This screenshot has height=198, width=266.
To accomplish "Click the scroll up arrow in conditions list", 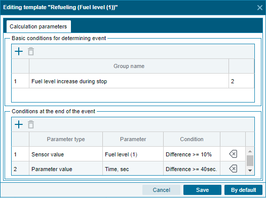I will click(250, 151).
